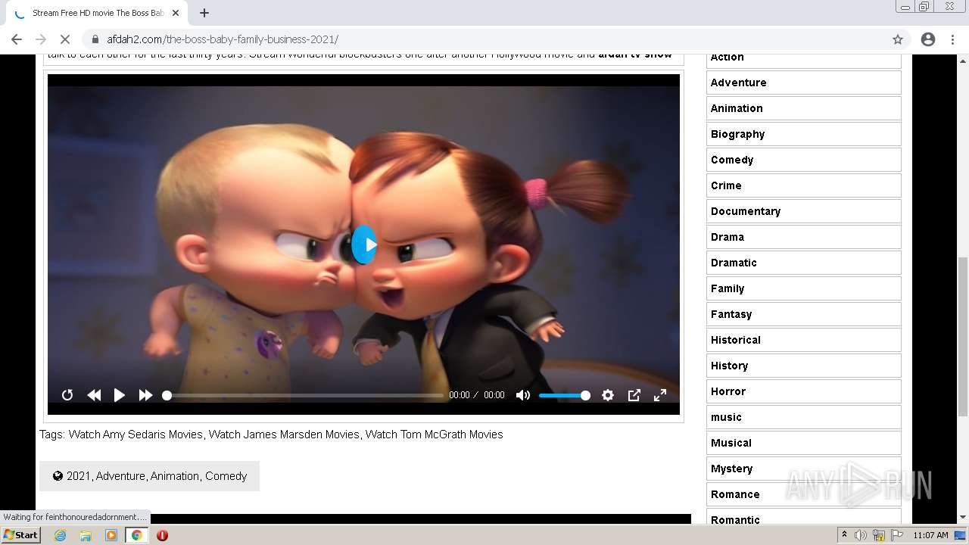
Task: Mute the video player volume
Action: coord(523,395)
